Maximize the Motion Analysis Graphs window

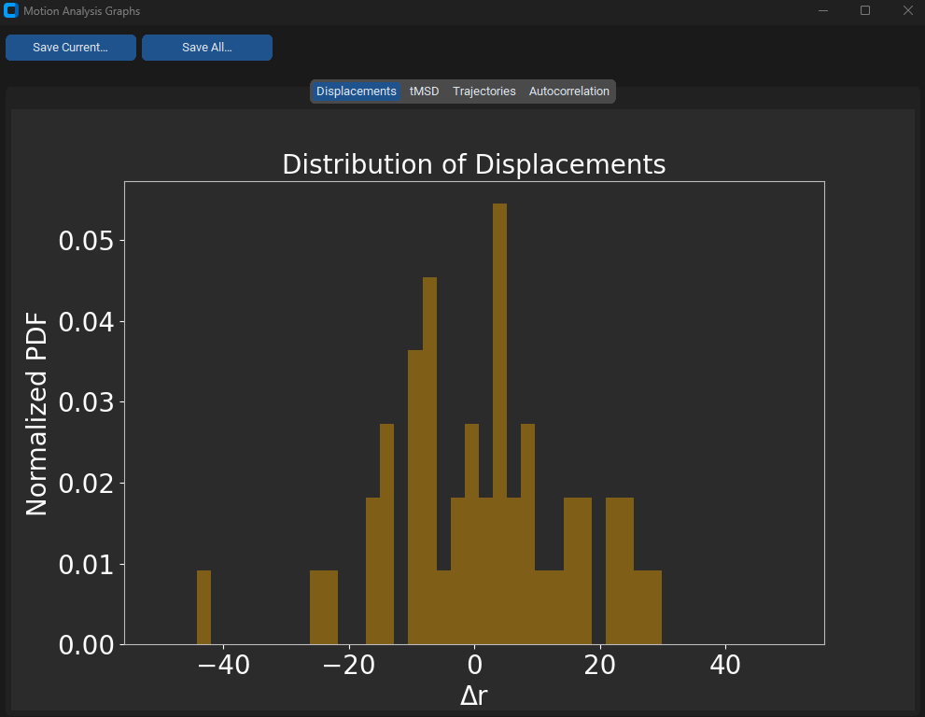[865, 11]
